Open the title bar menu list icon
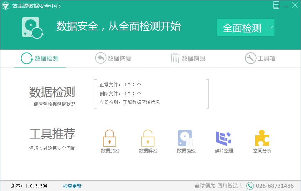This screenshot has height=191, width=301. (x=276, y=5)
